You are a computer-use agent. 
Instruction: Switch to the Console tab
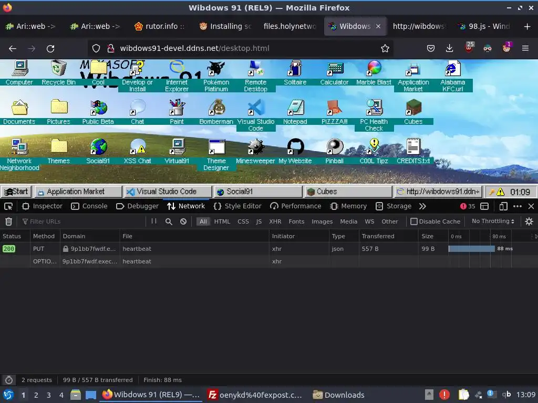click(x=89, y=206)
